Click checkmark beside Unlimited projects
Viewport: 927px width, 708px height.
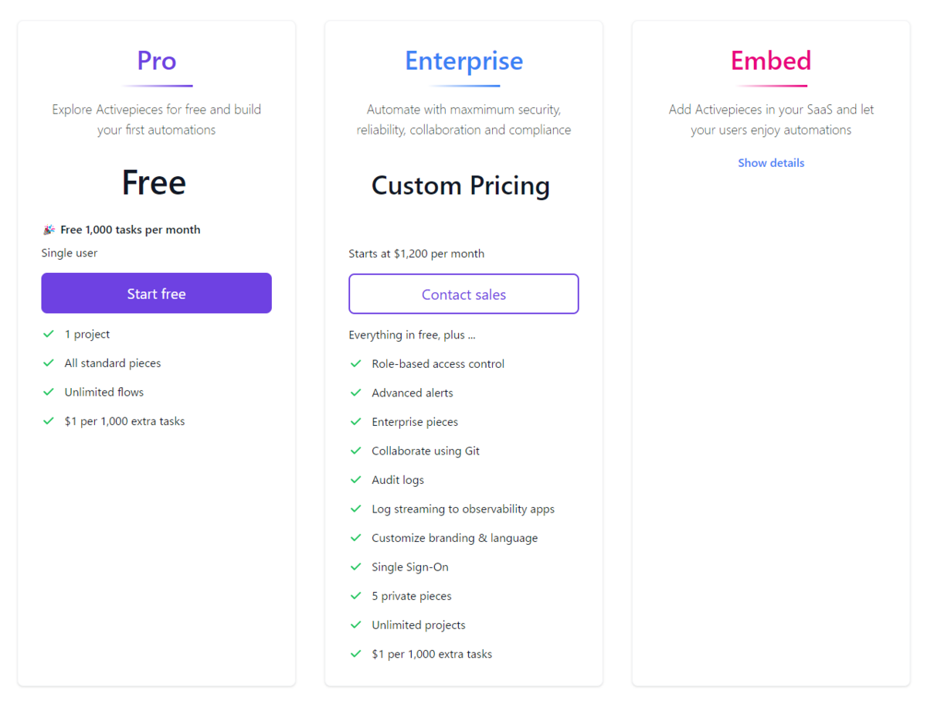tap(356, 625)
